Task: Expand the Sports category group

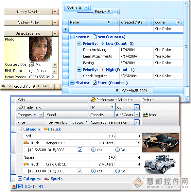Action: [x=20, y=178]
